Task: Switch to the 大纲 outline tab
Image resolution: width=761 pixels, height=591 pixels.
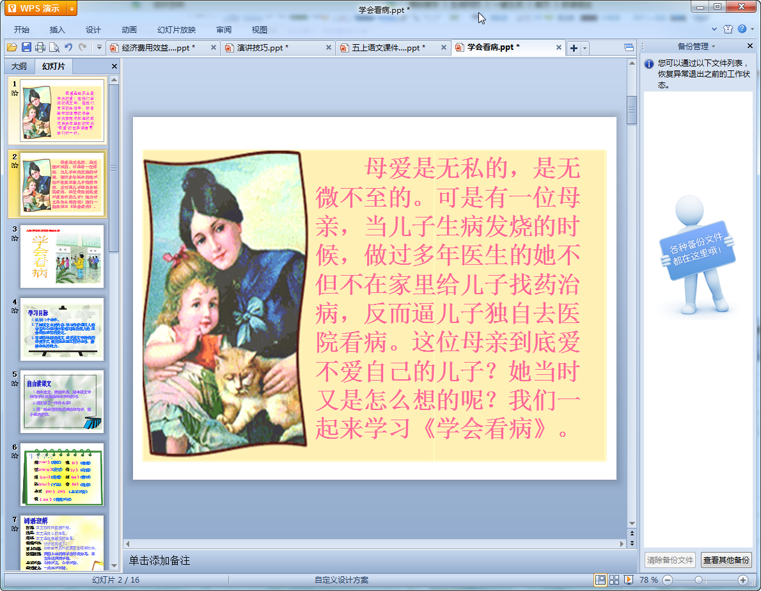Action: (x=19, y=66)
